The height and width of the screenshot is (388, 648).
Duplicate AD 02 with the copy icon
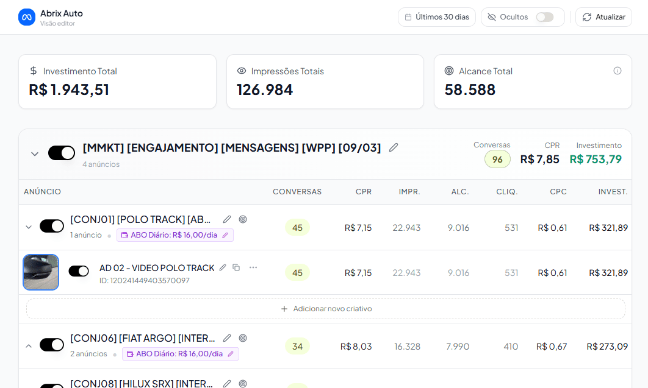[237, 268]
